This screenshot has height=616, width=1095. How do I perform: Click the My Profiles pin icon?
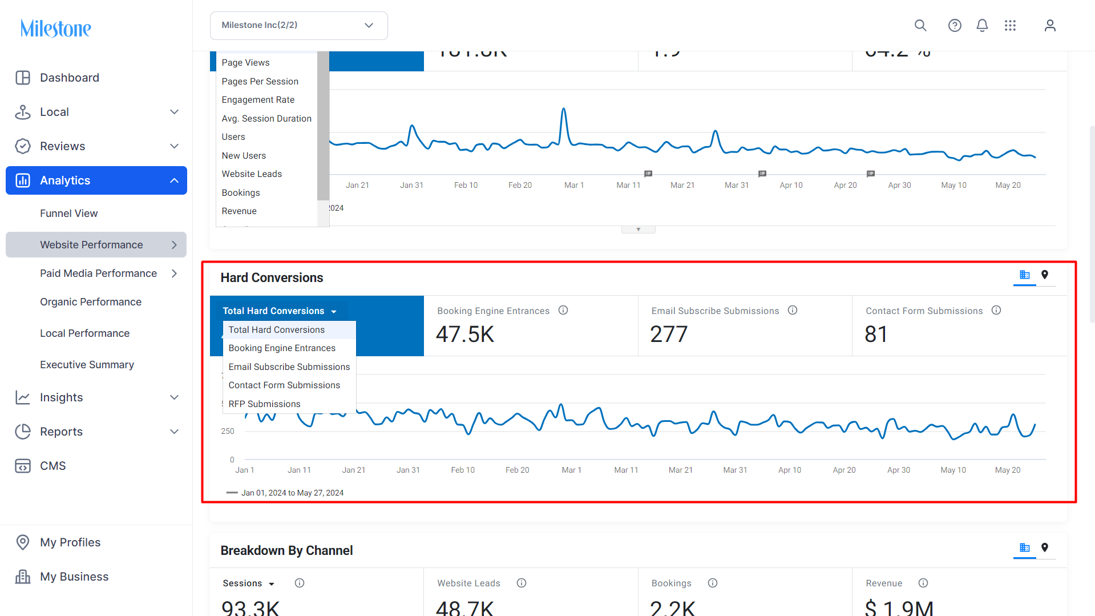[x=23, y=542]
